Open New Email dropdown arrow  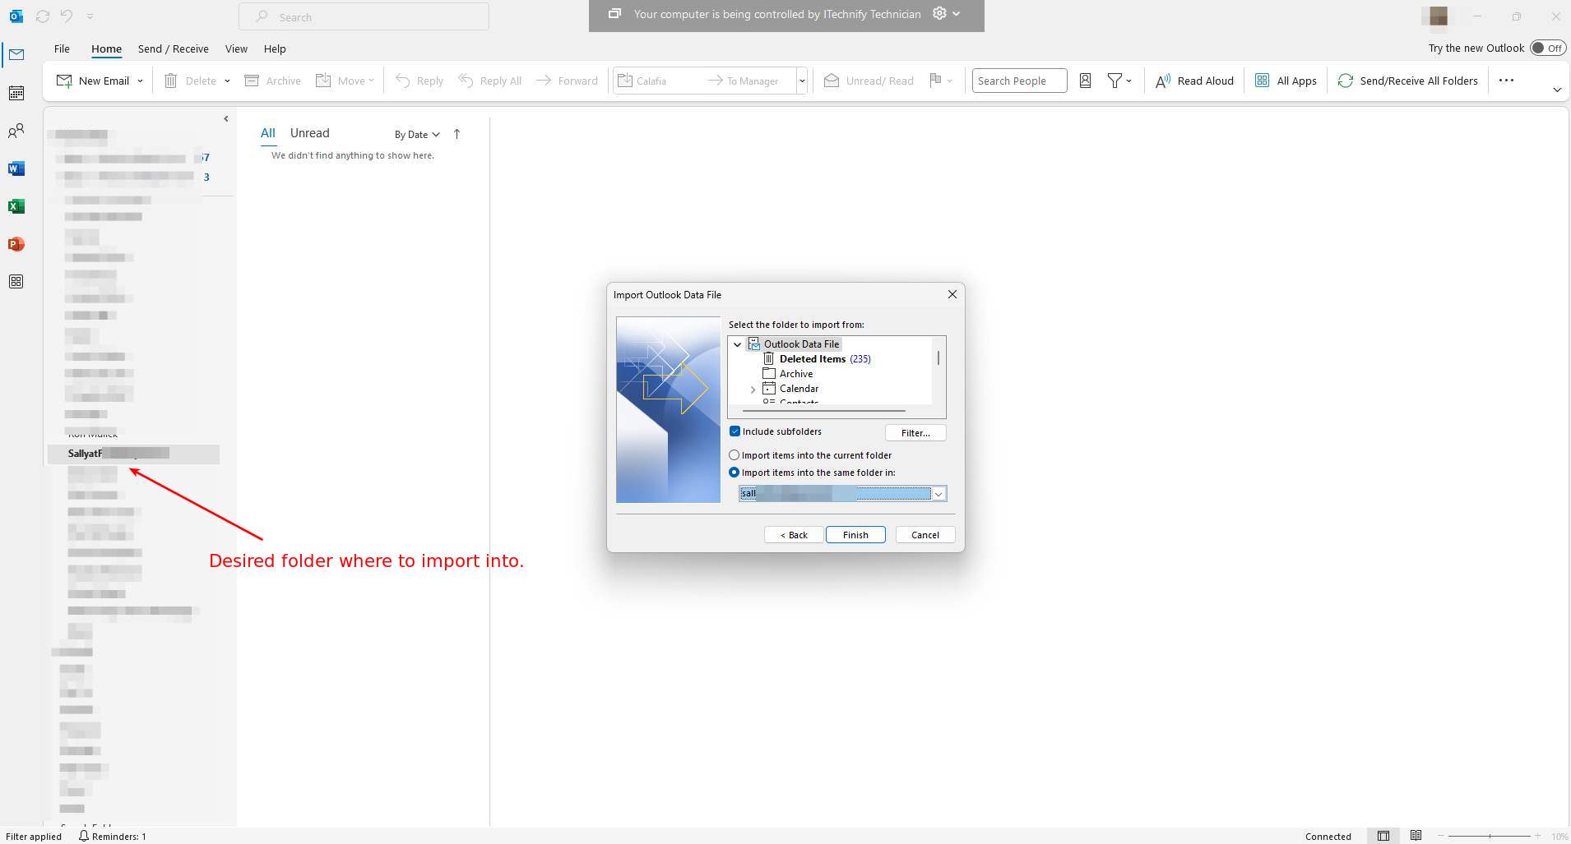point(141,81)
